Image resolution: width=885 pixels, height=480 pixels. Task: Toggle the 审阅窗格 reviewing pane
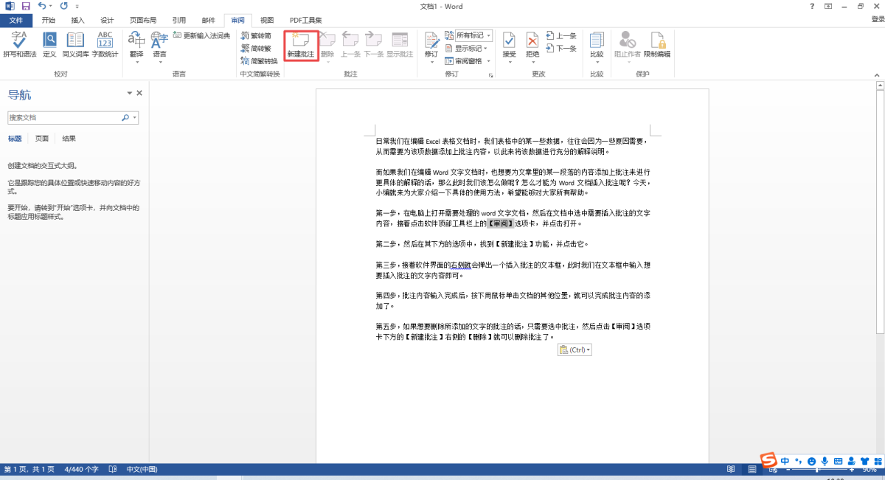pos(464,61)
